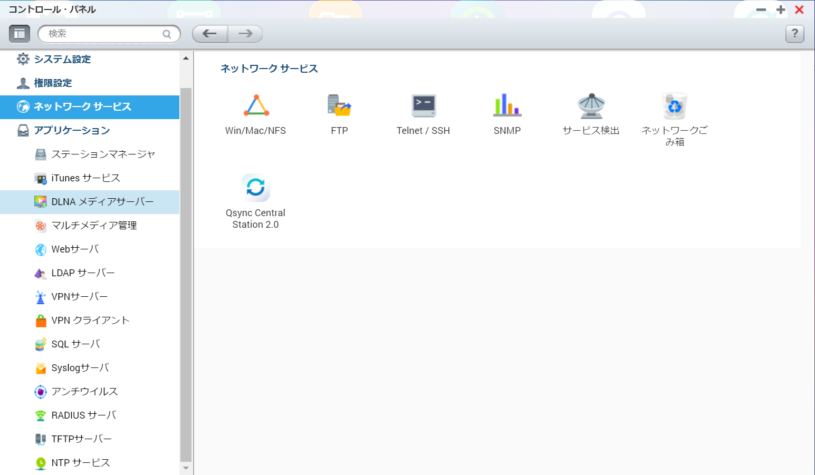Click the SNMP label text
The height and width of the screenshot is (475, 815).
(507, 131)
